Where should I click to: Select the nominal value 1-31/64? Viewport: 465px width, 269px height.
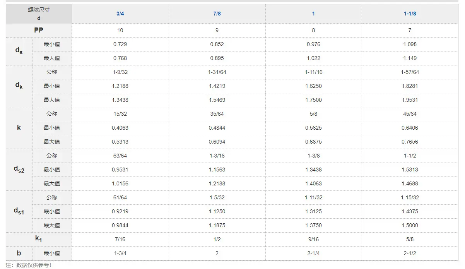coord(217,72)
